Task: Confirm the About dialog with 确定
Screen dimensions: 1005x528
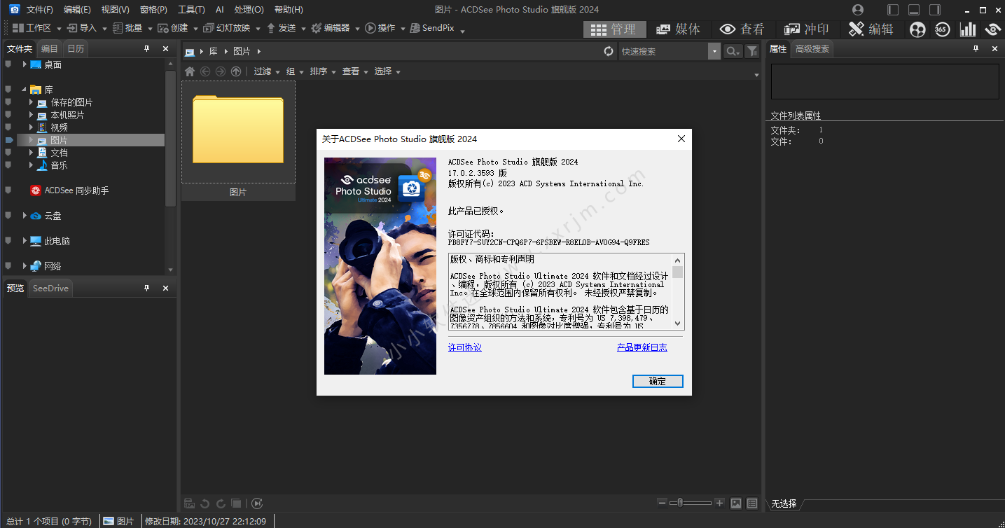Action: 658,382
